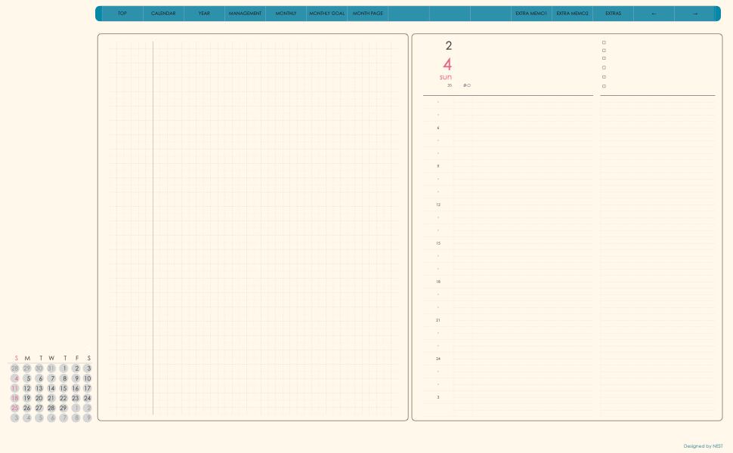Choose day 14 in the mini calendar
The height and width of the screenshot is (453, 733).
click(x=51, y=388)
